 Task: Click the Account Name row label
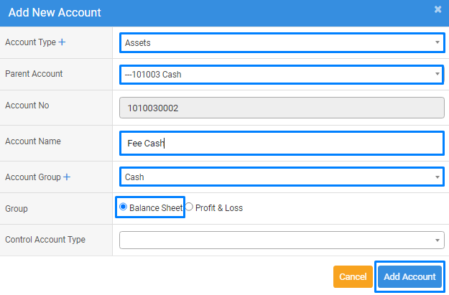33,141
